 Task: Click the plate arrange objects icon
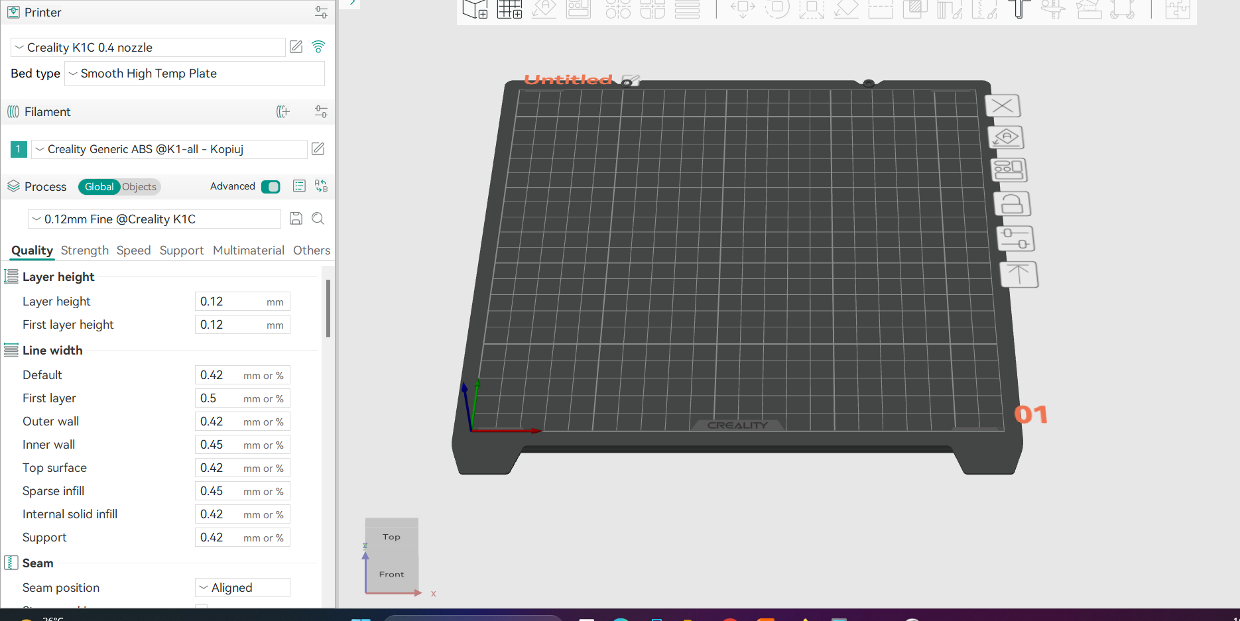click(1009, 170)
